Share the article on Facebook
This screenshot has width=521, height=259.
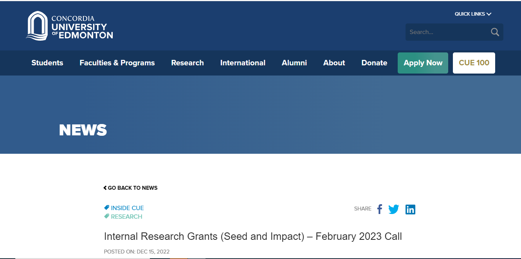[x=379, y=209]
